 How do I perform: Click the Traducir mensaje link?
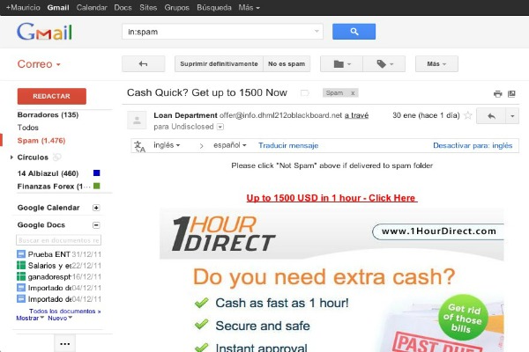click(x=288, y=145)
